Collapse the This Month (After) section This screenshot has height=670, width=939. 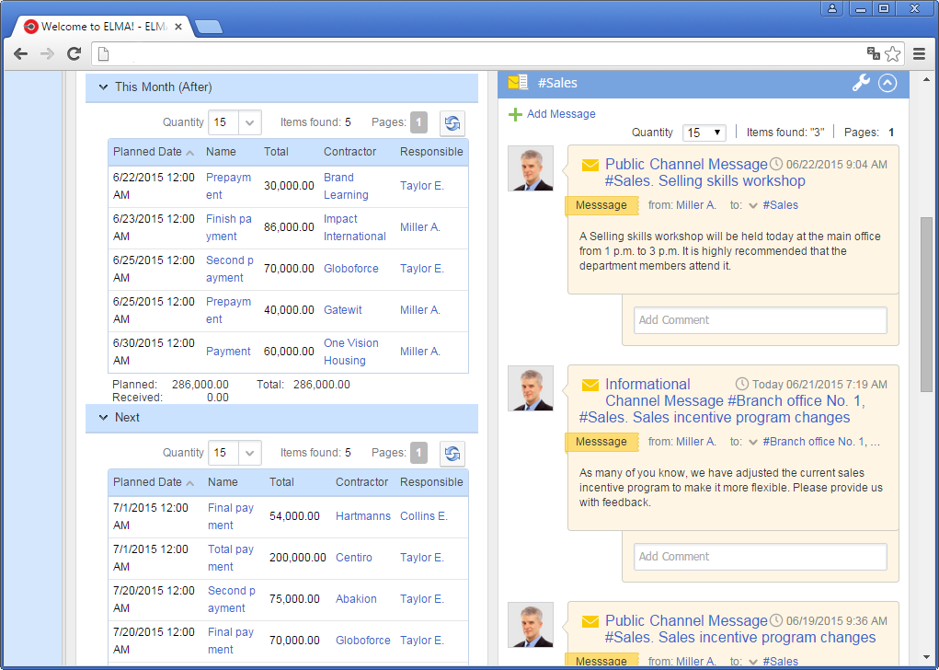coord(103,87)
